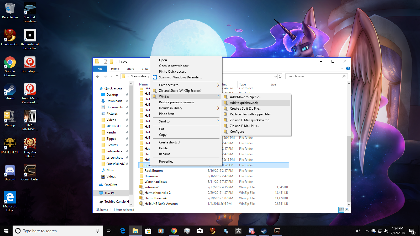Open Microsoft Store from the taskbar
The image size is (420, 236).
pos(148,231)
